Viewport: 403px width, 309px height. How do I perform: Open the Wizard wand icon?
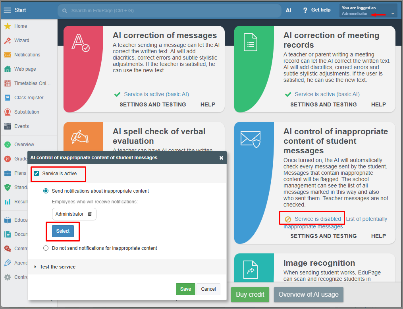7,41
